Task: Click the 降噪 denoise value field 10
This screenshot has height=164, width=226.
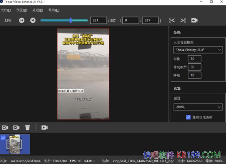Action: (195, 75)
